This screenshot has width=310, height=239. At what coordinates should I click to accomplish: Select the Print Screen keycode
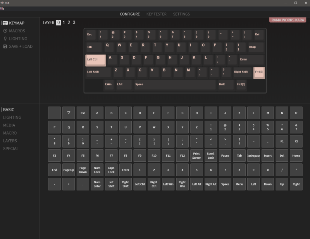(x=196, y=155)
